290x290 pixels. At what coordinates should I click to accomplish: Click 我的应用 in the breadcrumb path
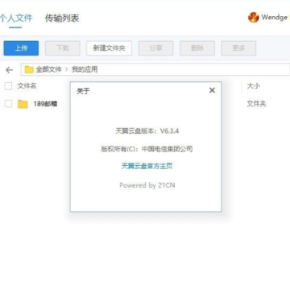coord(85,69)
